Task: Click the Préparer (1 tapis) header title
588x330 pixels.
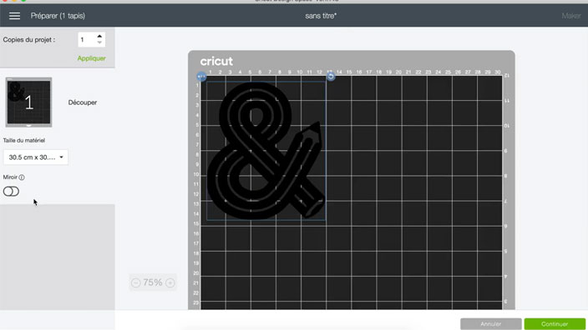Action: 58,16
